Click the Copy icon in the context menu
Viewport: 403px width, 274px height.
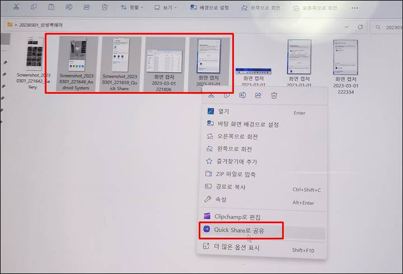[227, 95]
